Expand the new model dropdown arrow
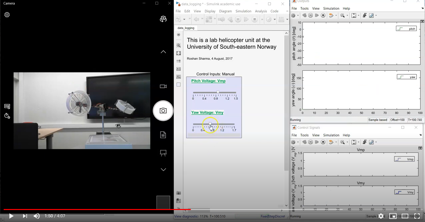Screen dimensions: 425x222 184,20
